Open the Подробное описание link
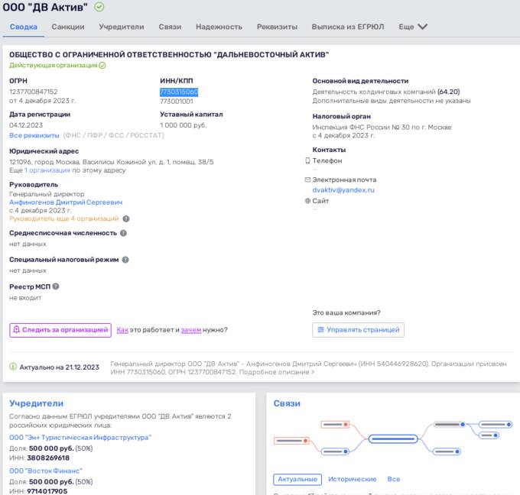This screenshot has width=520, height=495. (x=277, y=372)
